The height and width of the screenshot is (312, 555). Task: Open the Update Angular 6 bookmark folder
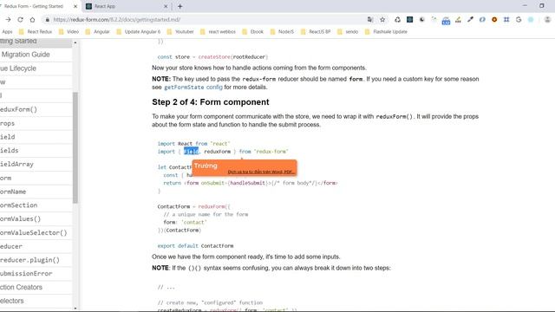click(139, 32)
